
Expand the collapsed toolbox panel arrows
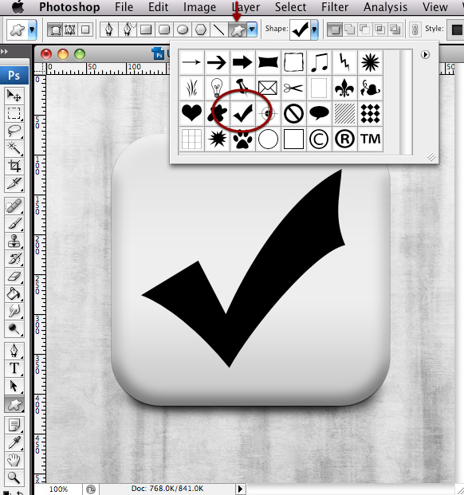5,52
